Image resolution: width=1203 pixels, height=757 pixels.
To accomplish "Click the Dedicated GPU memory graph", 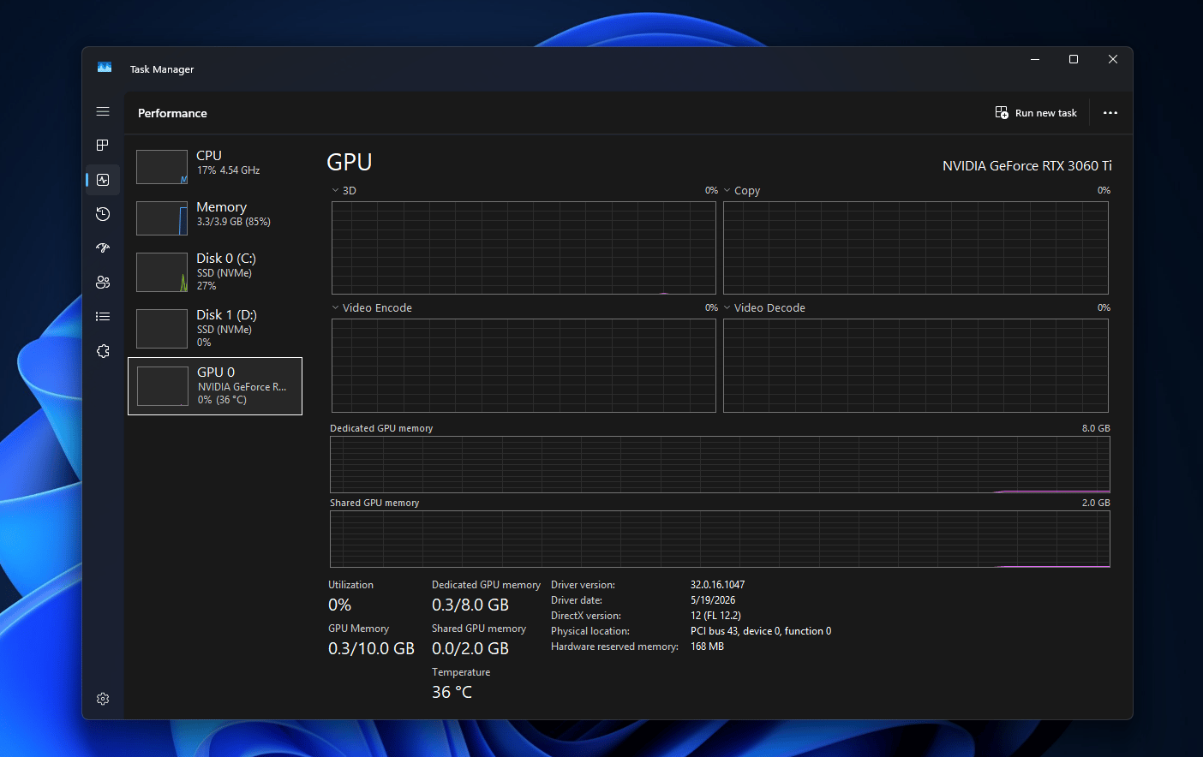I will click(x=720, y=465).
